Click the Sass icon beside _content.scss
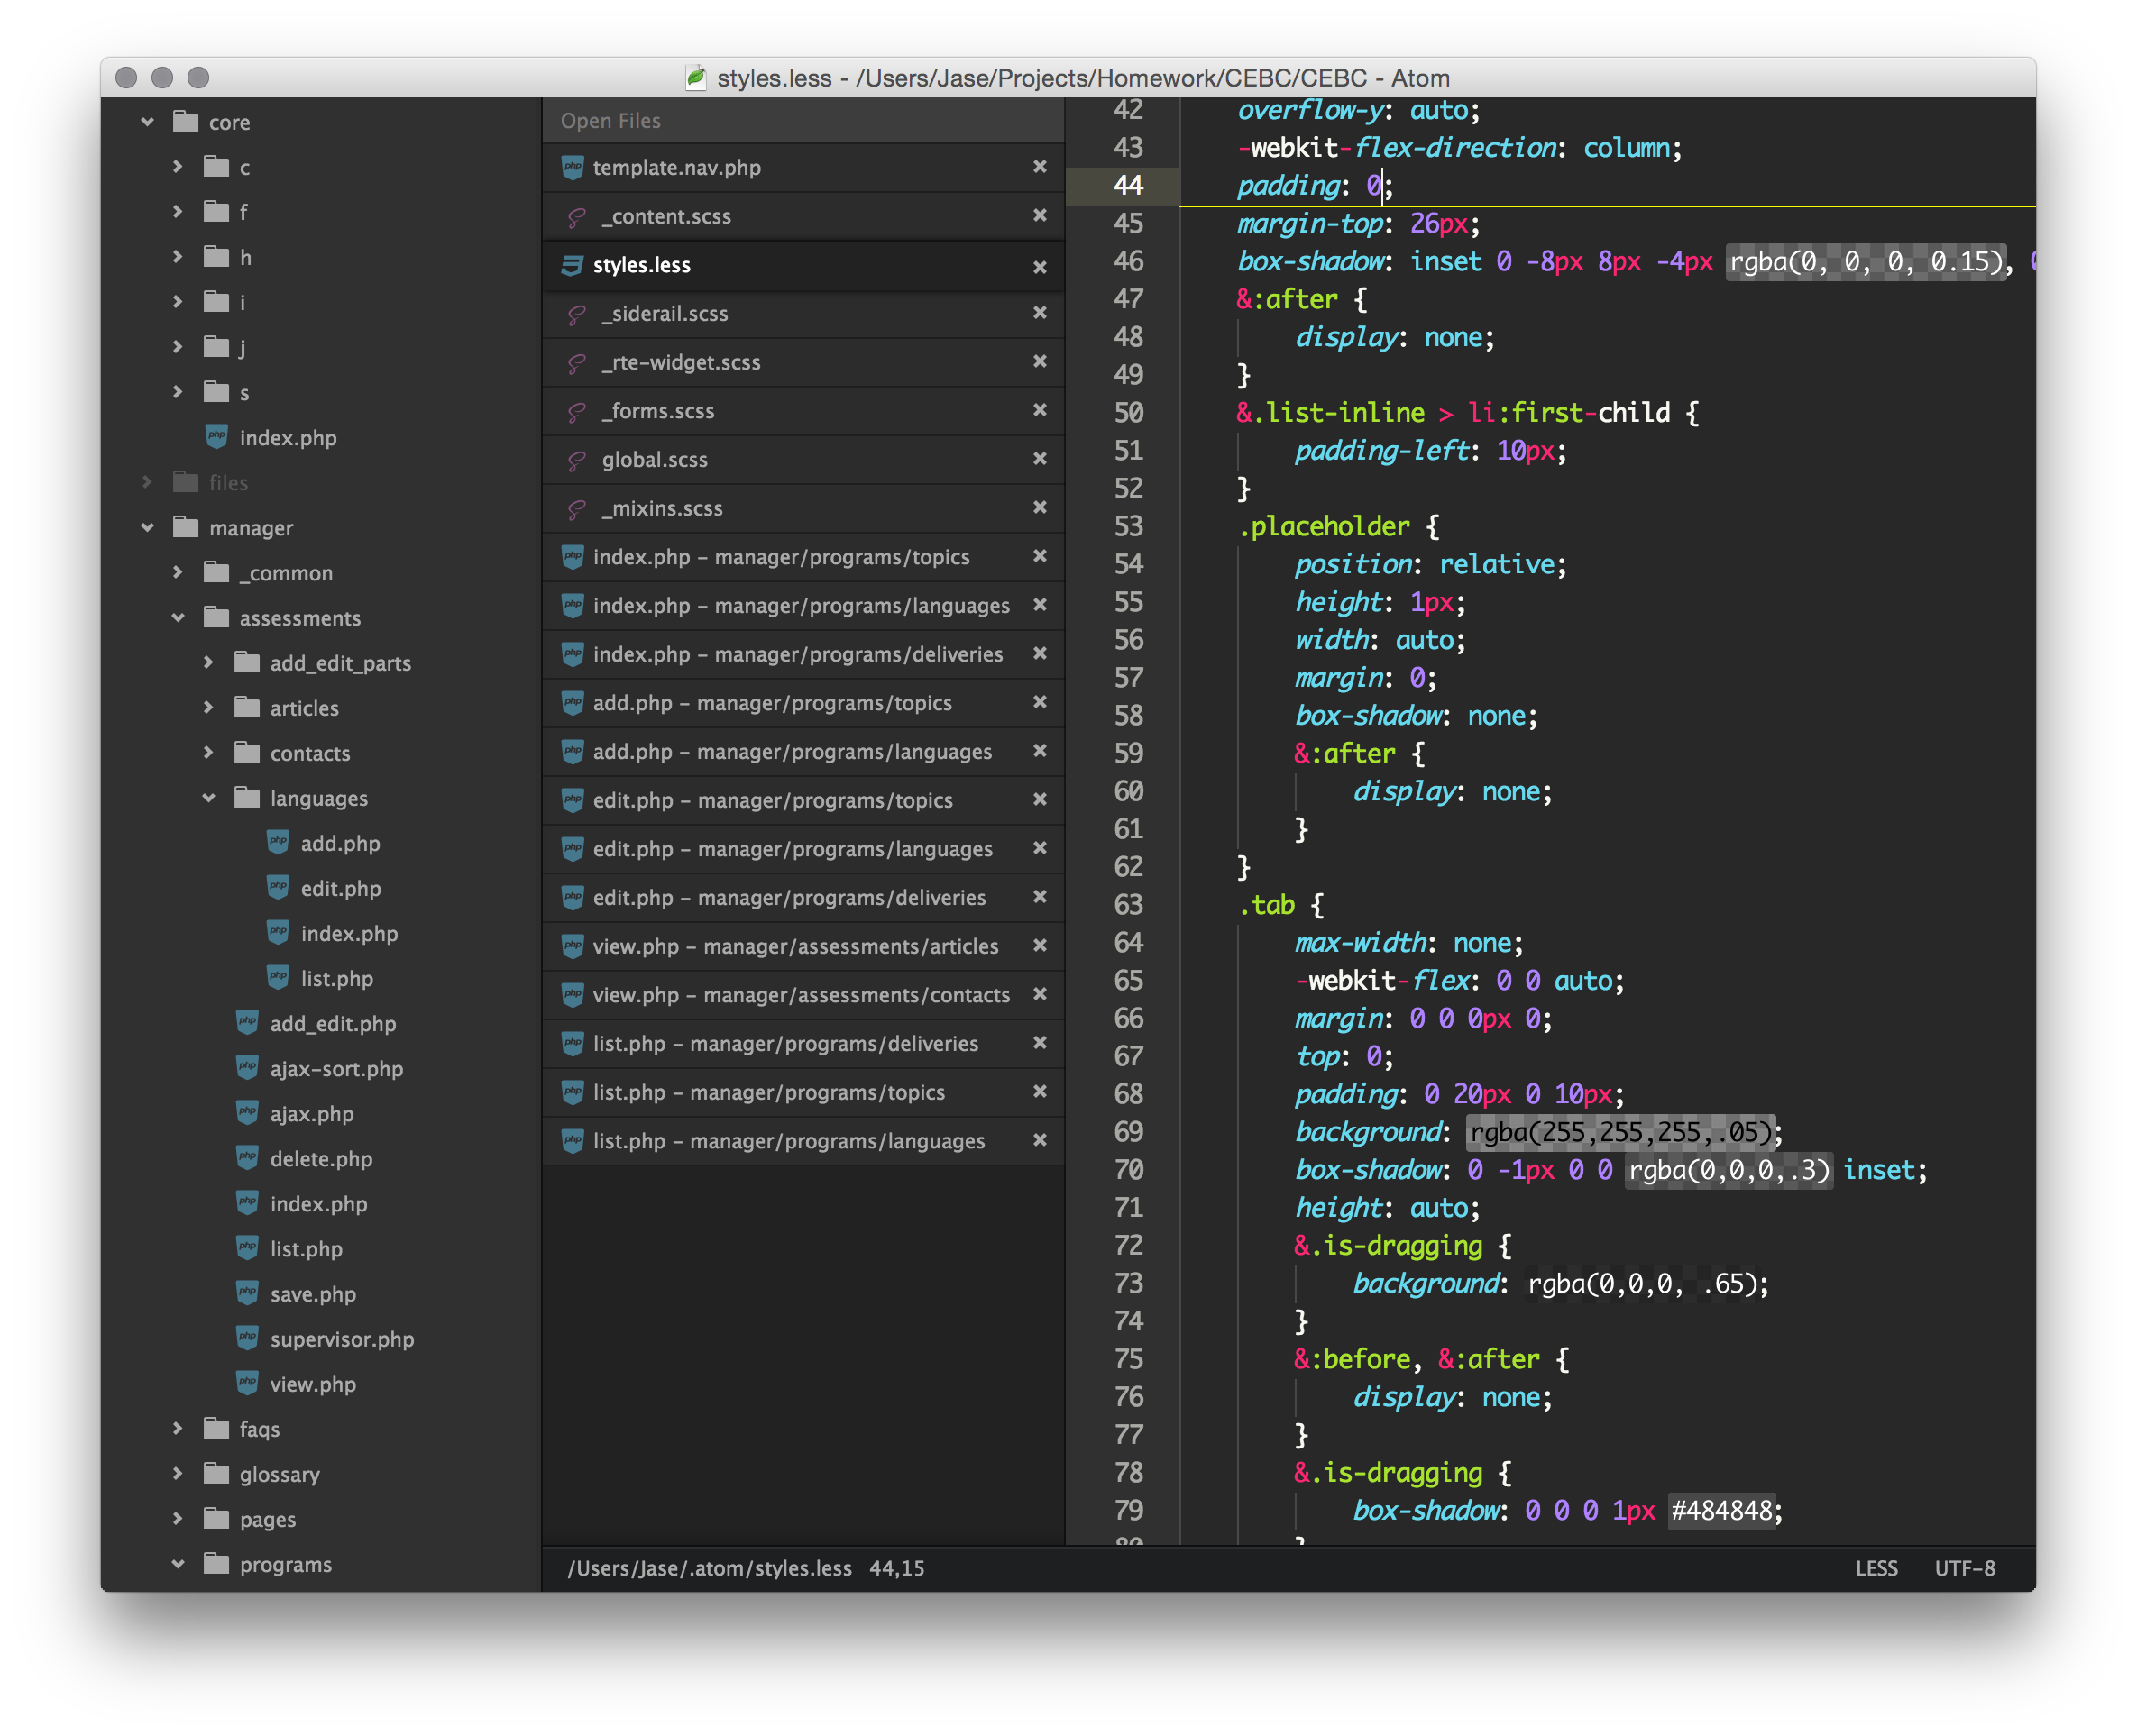The width and height of the screenshot is (2137, 1736). 576,217
